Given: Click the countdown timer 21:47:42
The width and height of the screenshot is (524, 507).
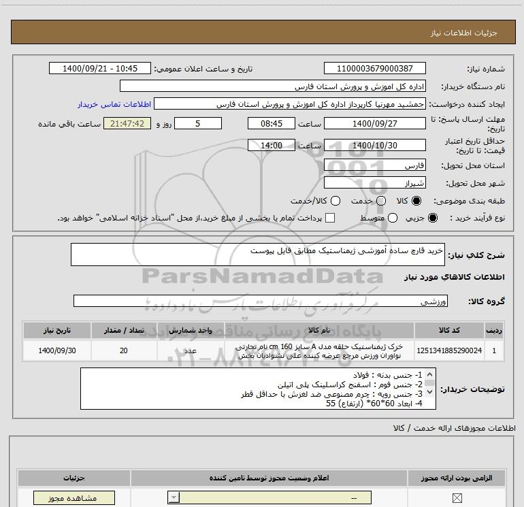Looking at the screenshot, I should [127, 123].
